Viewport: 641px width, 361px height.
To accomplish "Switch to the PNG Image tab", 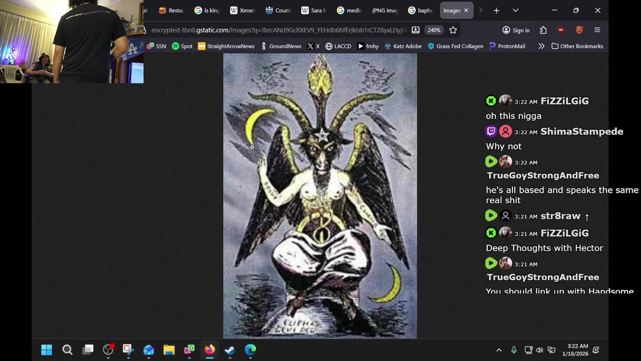I will 385,10.
